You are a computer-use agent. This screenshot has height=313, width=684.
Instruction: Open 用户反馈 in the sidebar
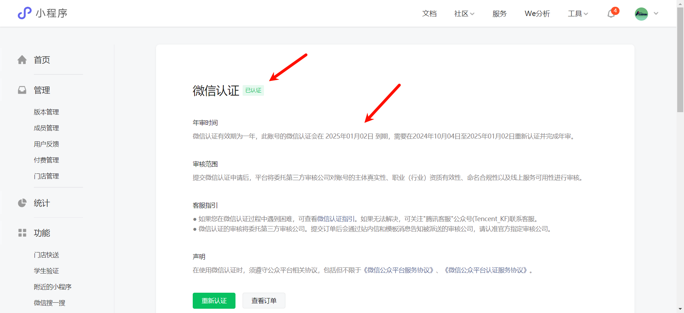(x=46, y=144)
